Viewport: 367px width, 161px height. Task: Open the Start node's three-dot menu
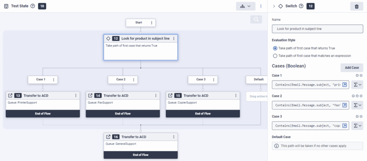[x=152, y=23]
